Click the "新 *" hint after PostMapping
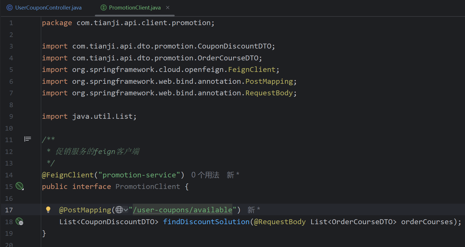Screen dimensions: 465x247 254,210
